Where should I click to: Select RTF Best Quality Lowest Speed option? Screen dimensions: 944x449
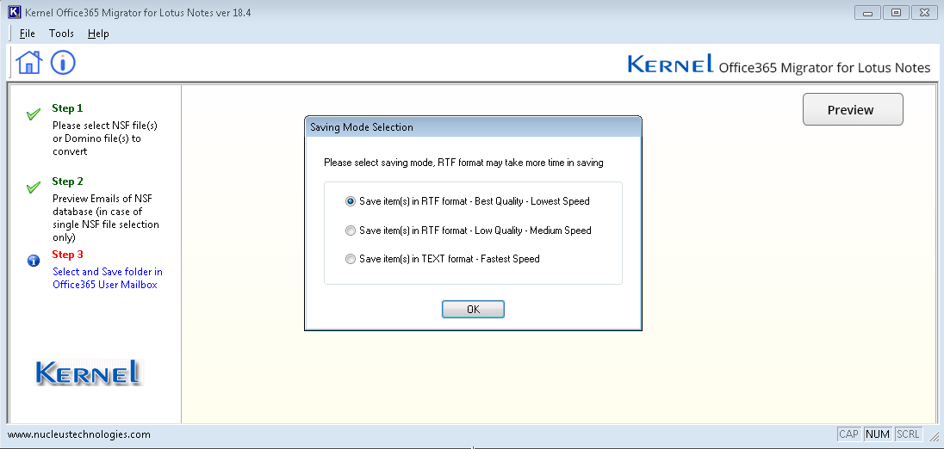point(468,201)
